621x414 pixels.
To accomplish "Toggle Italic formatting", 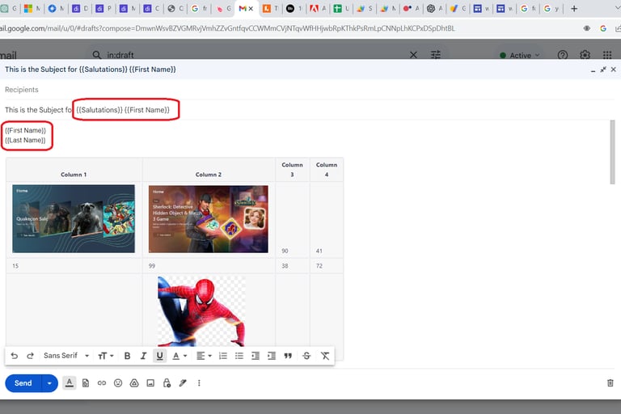I will click(x=143, y=356).
